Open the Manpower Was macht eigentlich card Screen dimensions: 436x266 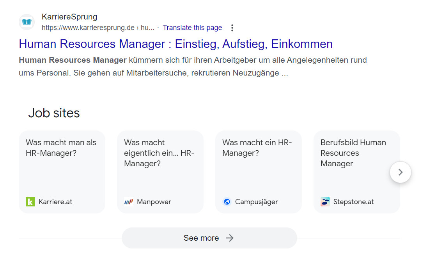(x=160, y=171)
